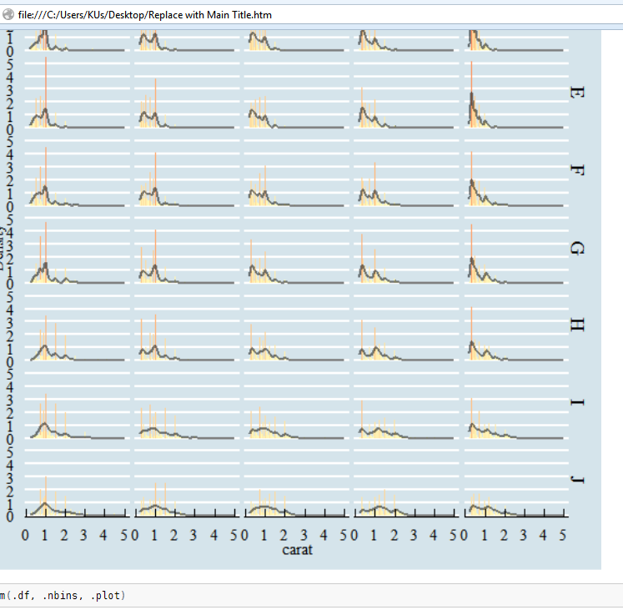This screenshot has height=610, width=623.
Task: Click the facet strip label G
Action: click(x=575, y=248)
